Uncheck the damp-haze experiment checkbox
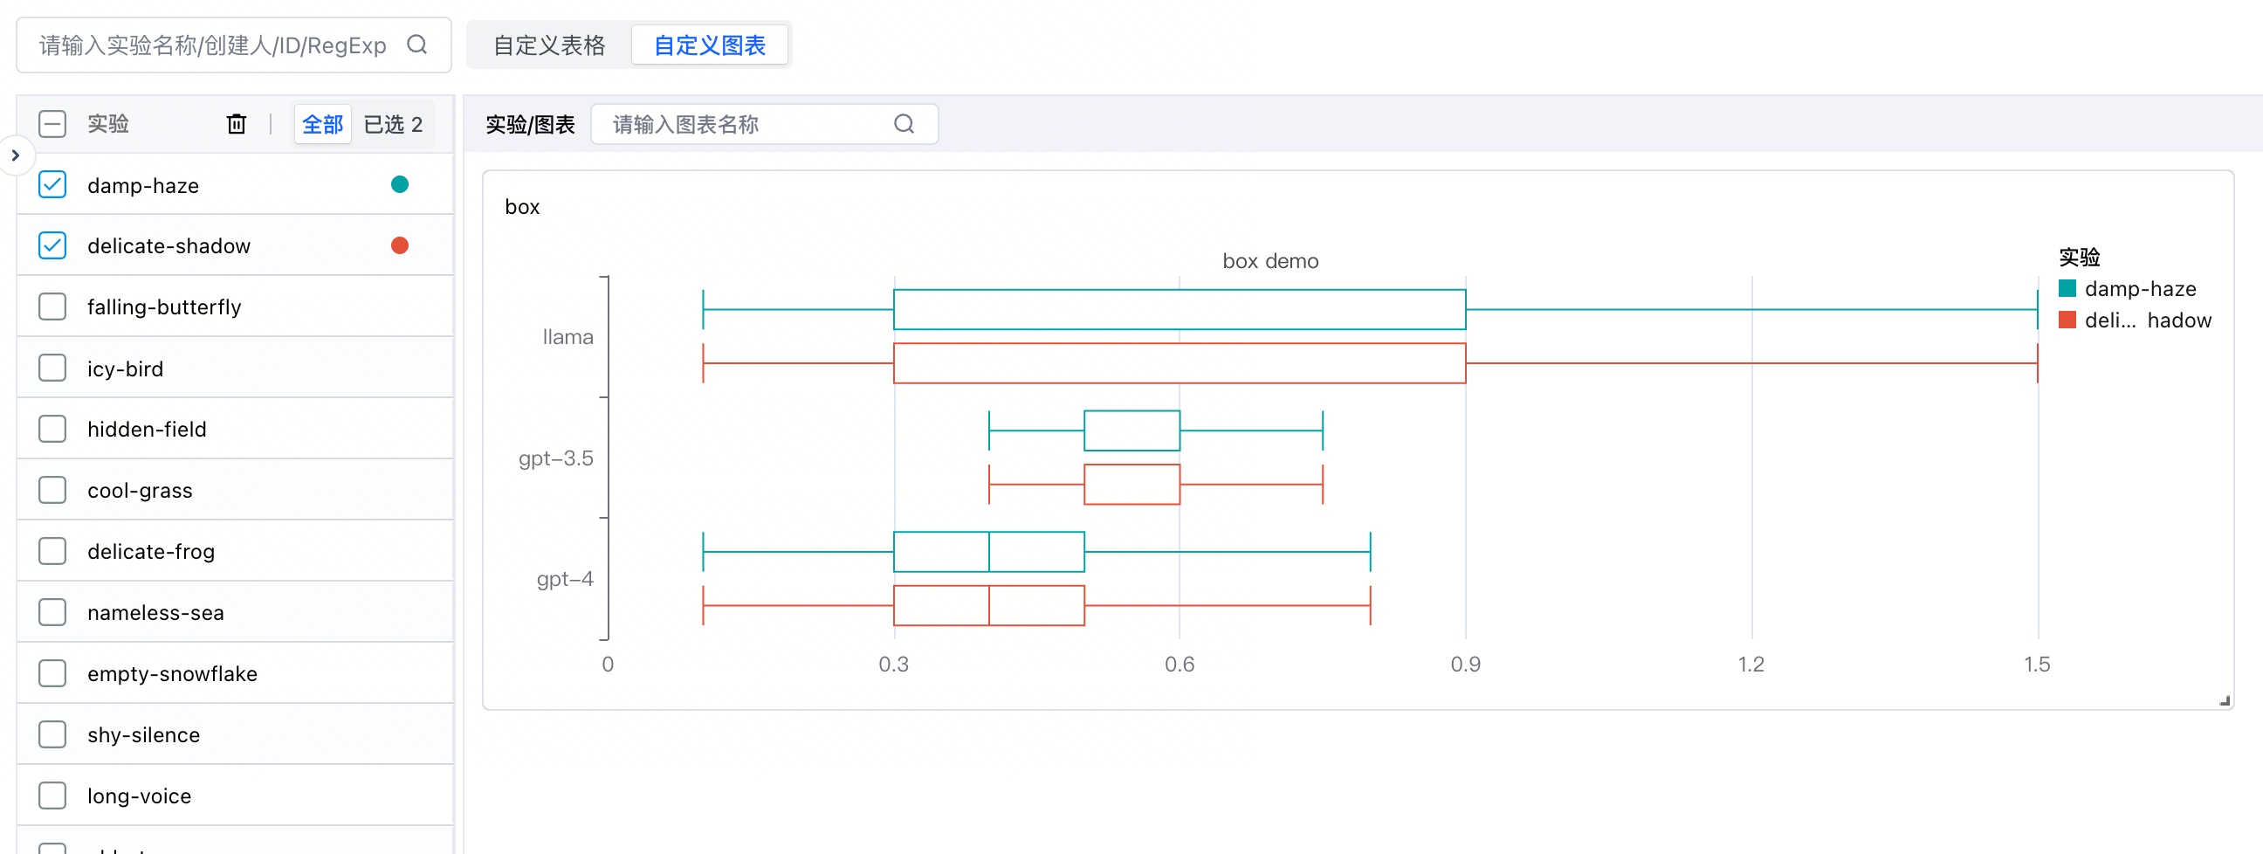This screenshot has width=2263, height=854. [x=52, y=184]
